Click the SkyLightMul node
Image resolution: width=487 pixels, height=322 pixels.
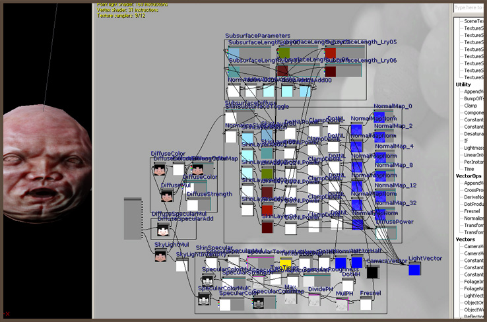(x=160, y=256)
